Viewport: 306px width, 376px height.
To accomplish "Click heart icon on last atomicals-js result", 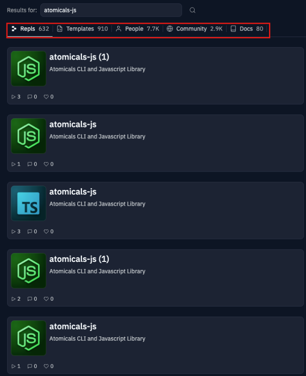I will tap(46, 366).
